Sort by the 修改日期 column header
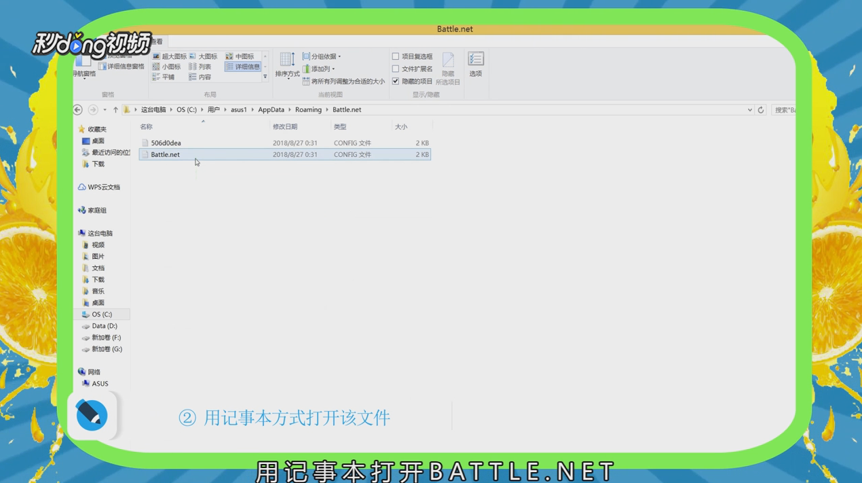This screenshot has height=483, width=862. [x=285, y=127]
